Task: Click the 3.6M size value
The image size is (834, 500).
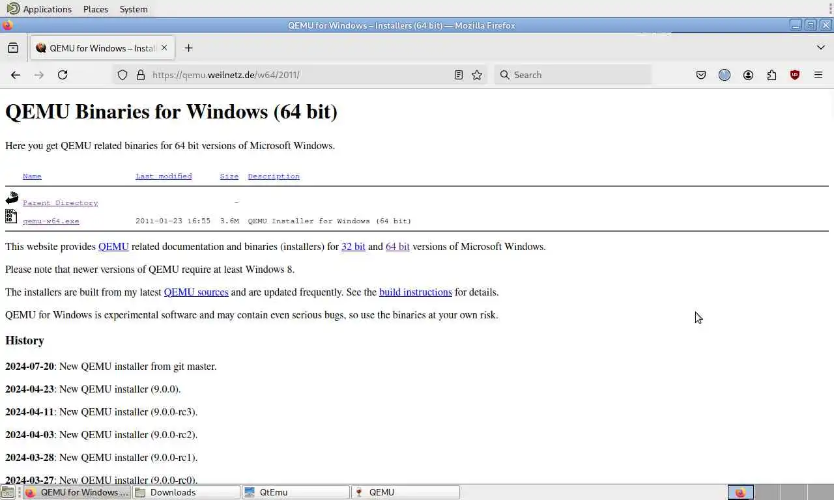Action: point(229,221)
